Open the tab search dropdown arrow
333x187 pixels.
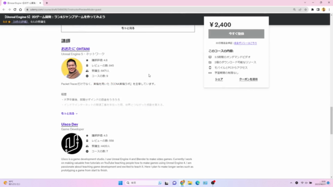tap(305, 3)
